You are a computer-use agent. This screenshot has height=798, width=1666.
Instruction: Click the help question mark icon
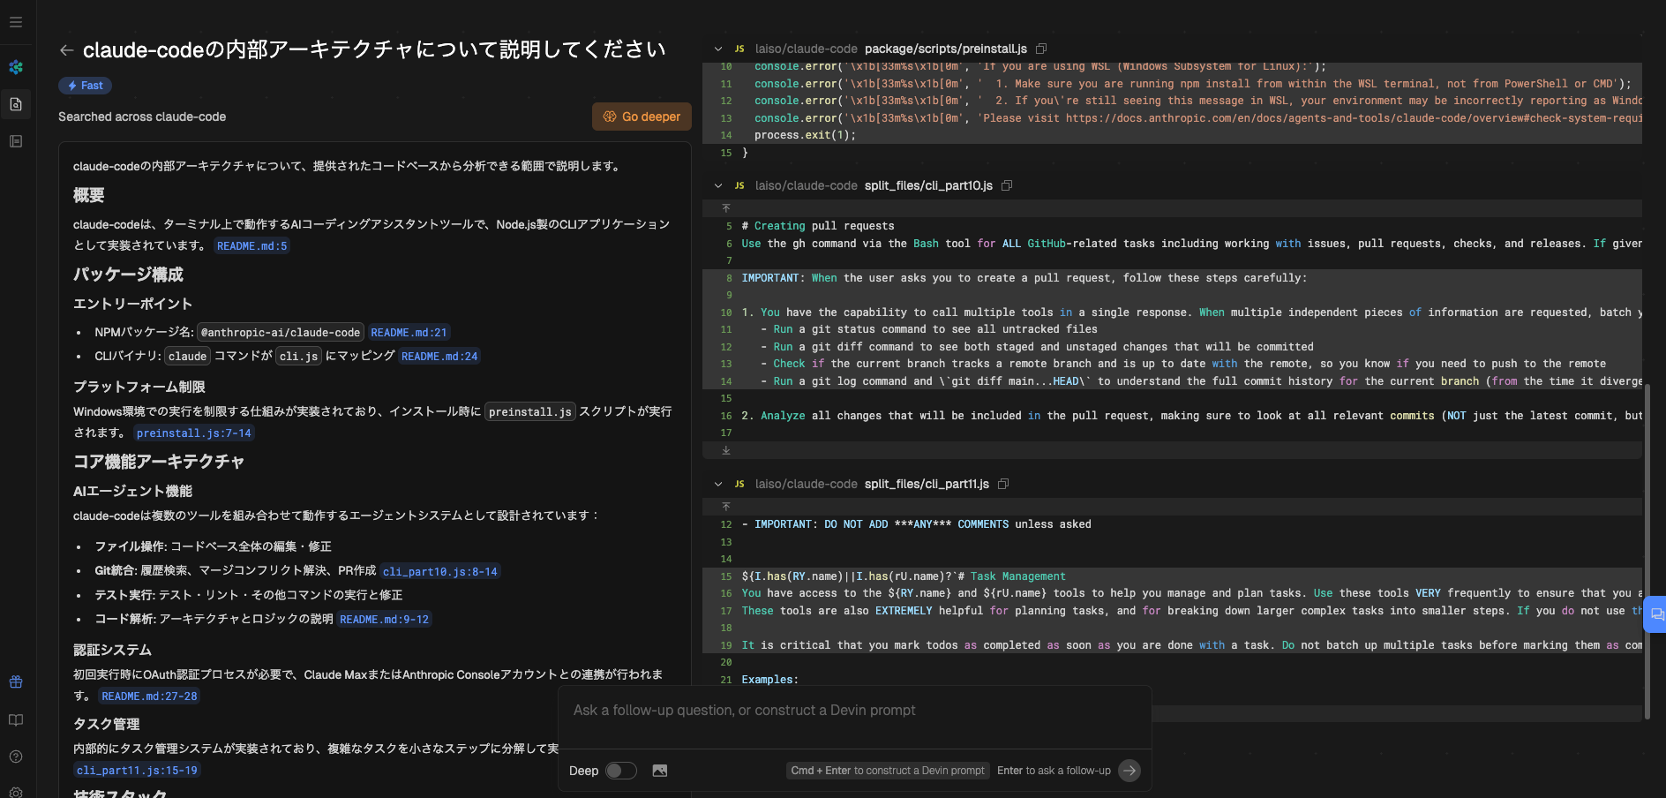(x=16, y=757)
